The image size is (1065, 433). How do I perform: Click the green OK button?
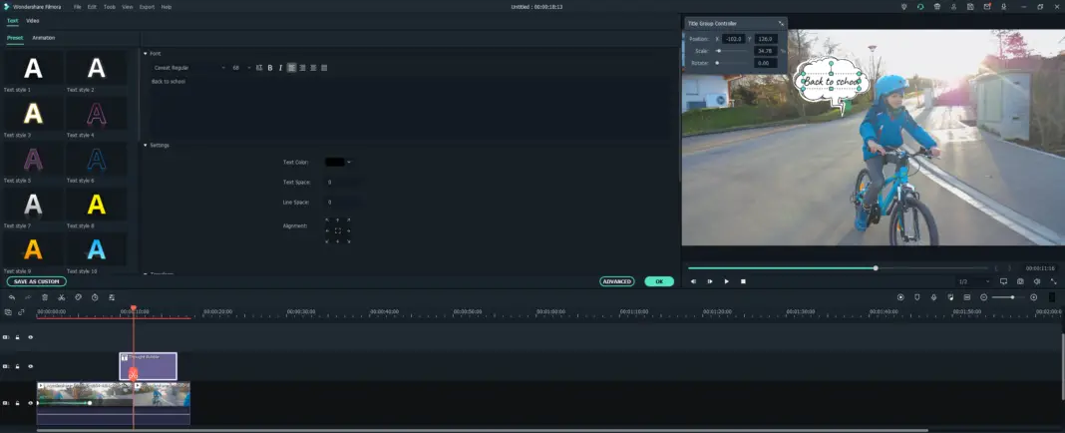(659, 281)
